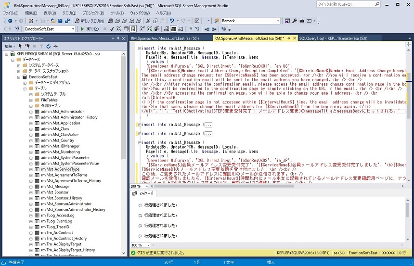The width and height of the screenshot is (414, 266).
Task: Click the Undo arrow icon
Action: [172, 21]
